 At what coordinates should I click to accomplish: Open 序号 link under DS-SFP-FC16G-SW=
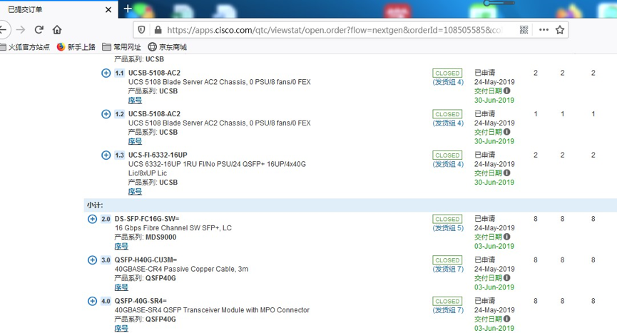(x=121, y=246)
